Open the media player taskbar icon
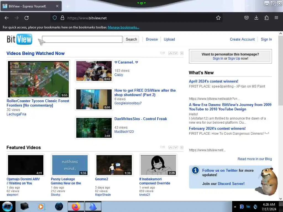The image size is (283, 212). [41, 206]
